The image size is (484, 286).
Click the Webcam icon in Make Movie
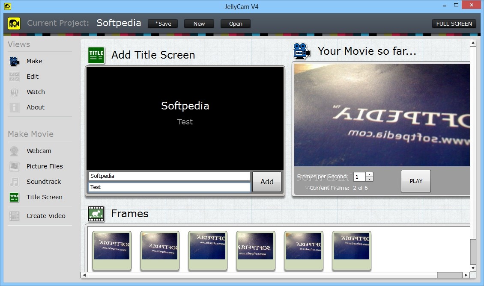click(14, 151)
